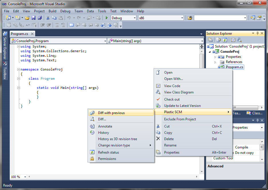Viewport: 268px width, 190px height.
Task: Open the Tools menu
Action: pyautogui.click(x=102, y=11)
